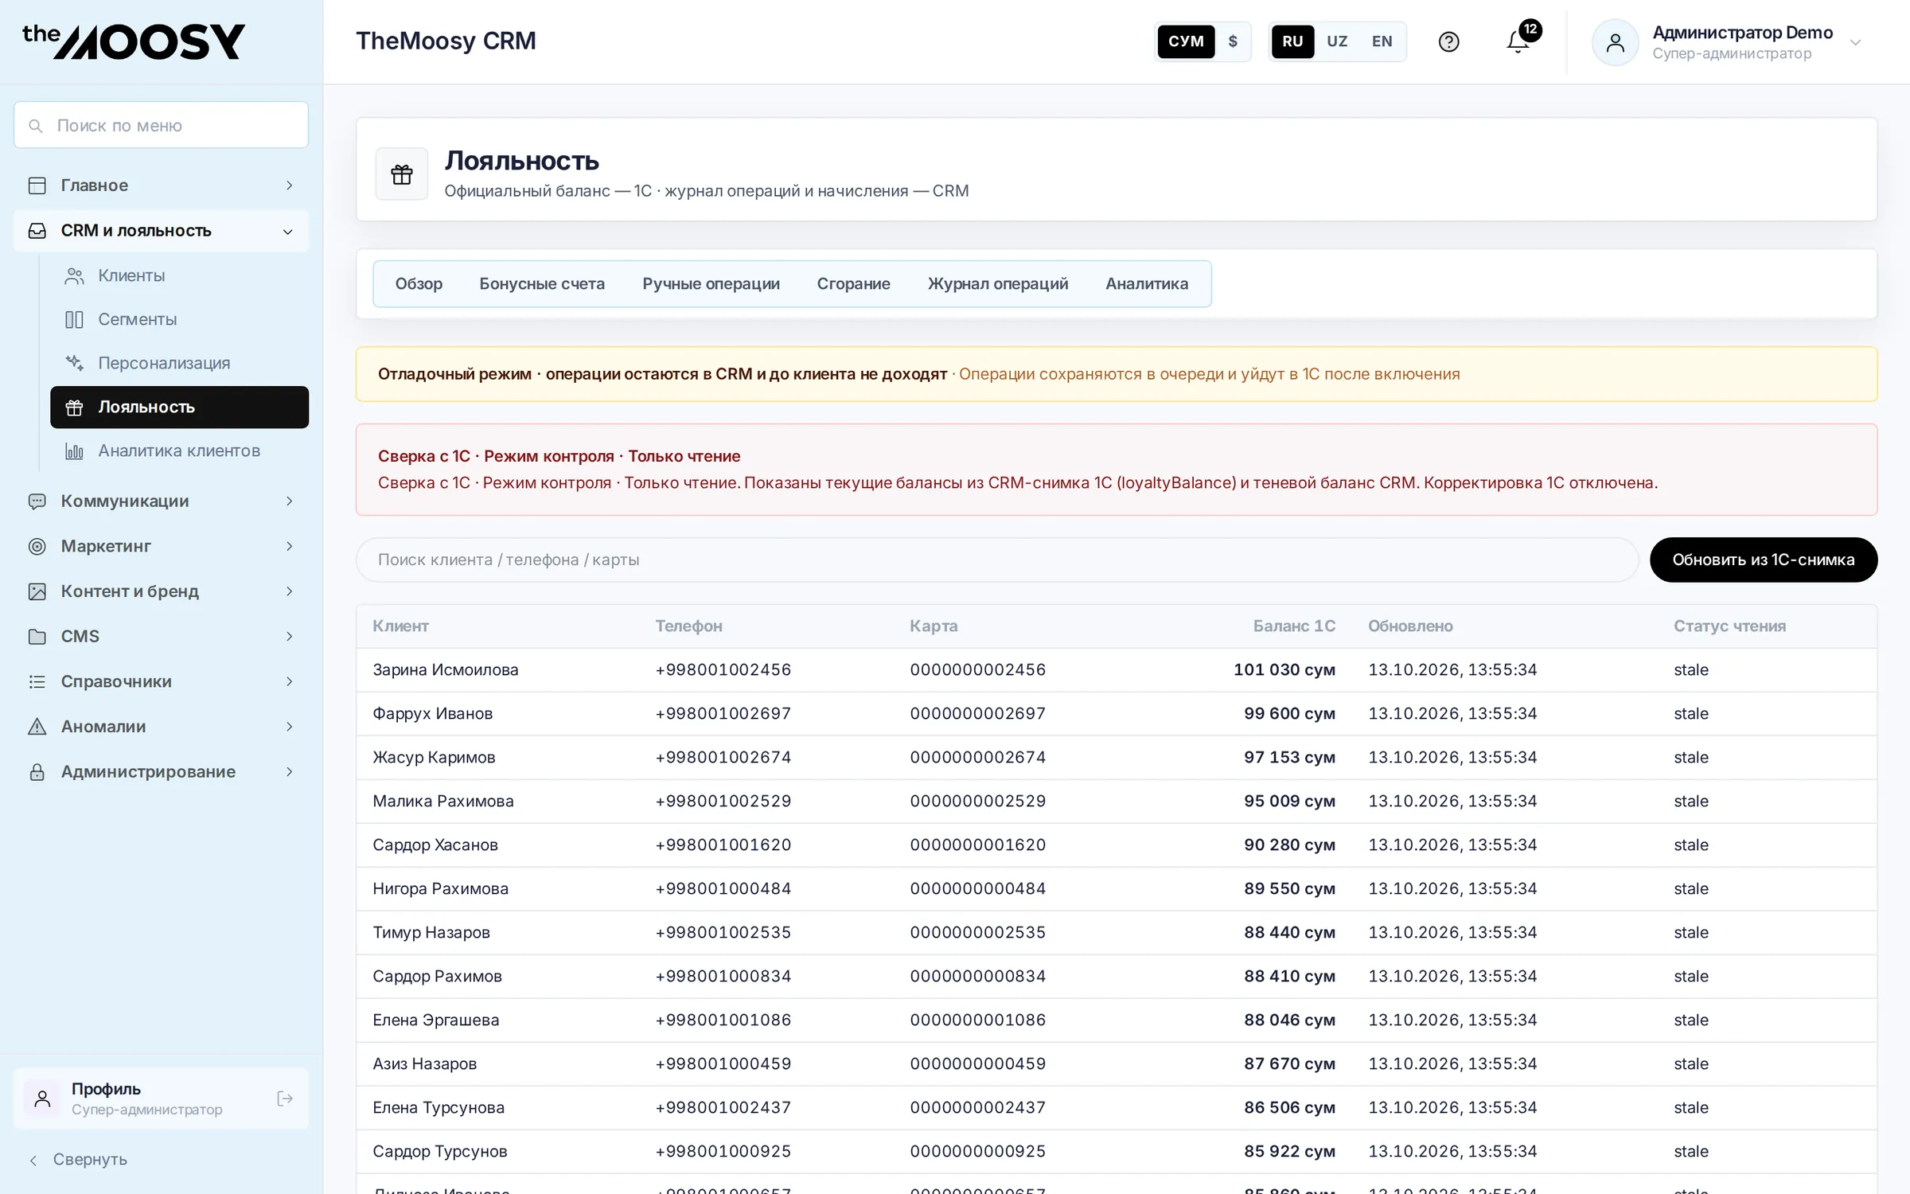Screen dimensions: 1910x1194
Task: Open the Обзор tab
Action: tap(419, 284)
